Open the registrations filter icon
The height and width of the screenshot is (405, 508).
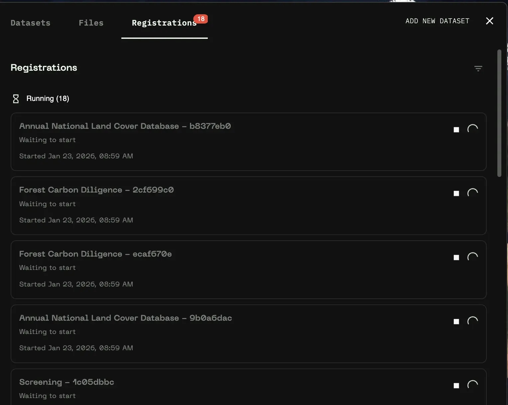(x=478, y=68)
